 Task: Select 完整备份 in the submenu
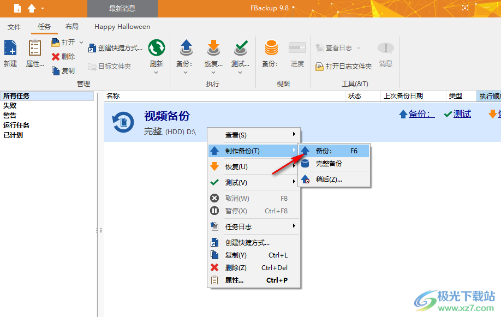tap(334, 164)
